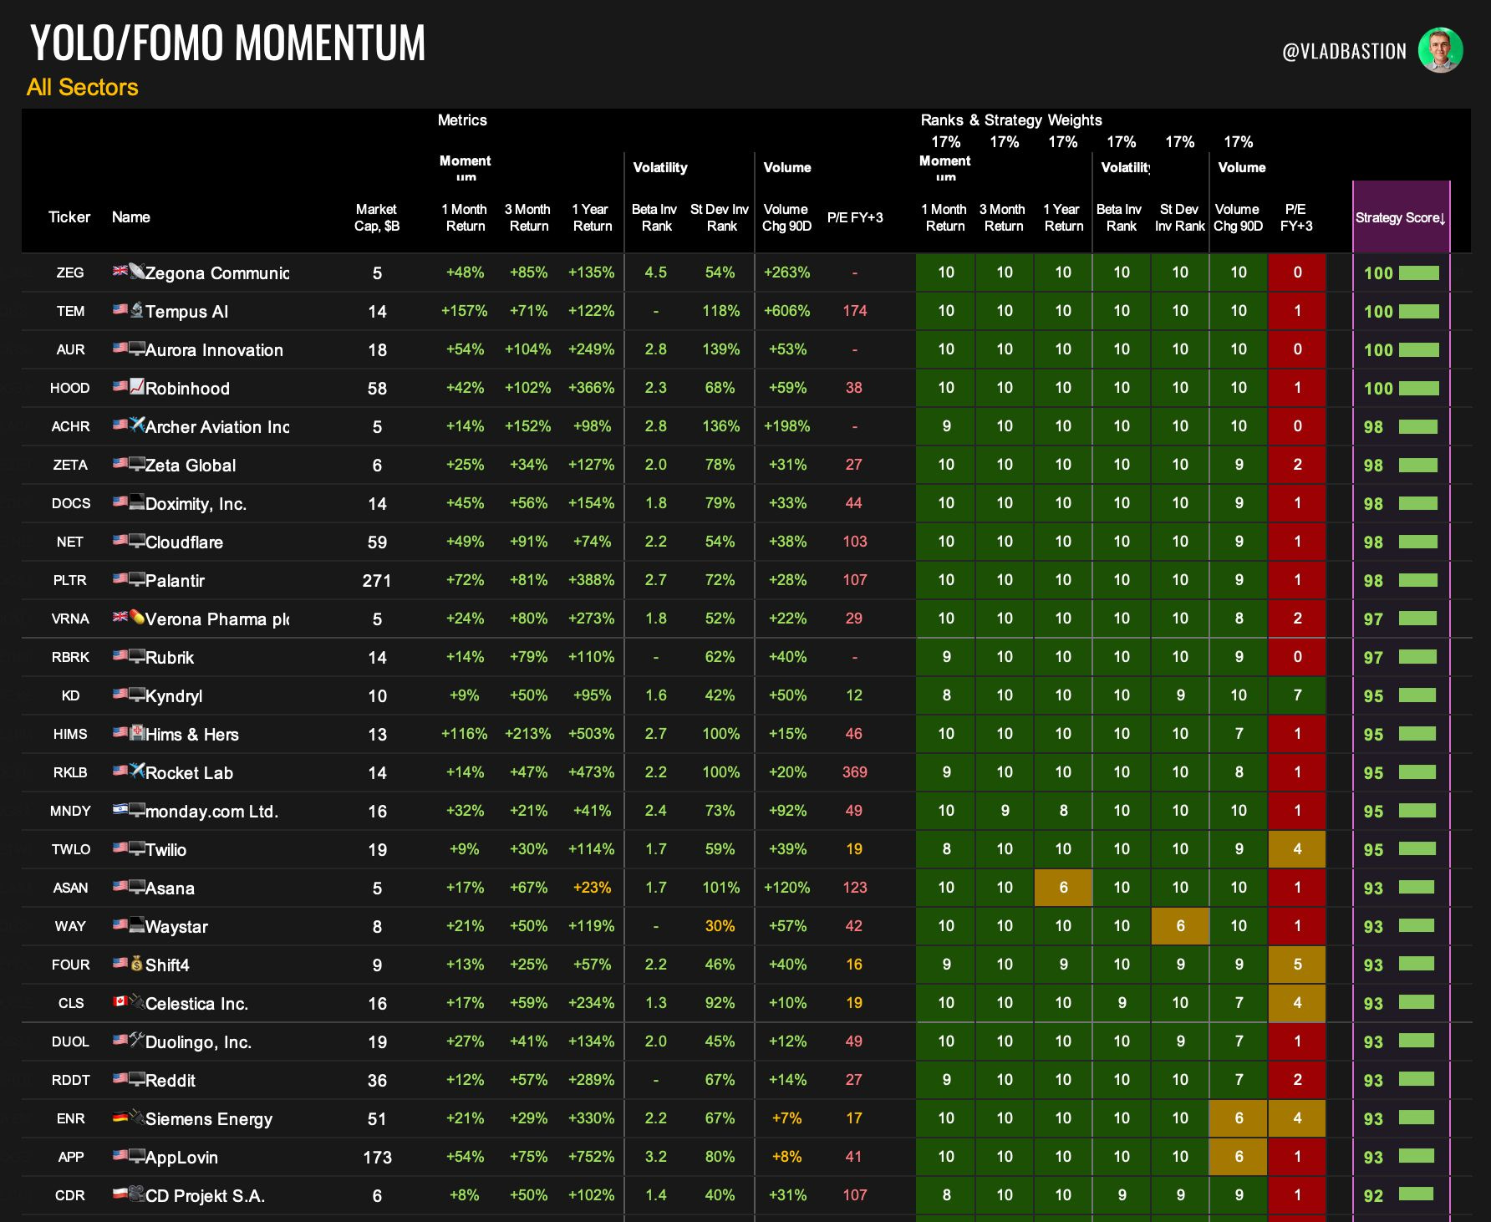This screenshot has height=1222, width=1491.
Task: Click Kyndryl's green P/E rank cell 7
Action: pyautogui.click(x=1297, y=695)
